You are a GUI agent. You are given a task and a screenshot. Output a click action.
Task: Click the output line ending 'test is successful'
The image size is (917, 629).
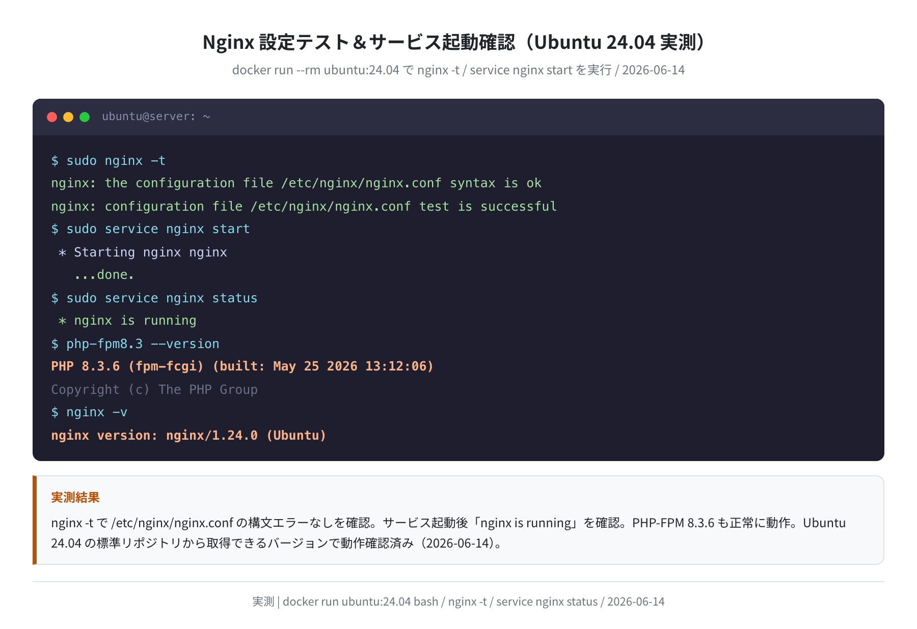[x=304, y=206]
